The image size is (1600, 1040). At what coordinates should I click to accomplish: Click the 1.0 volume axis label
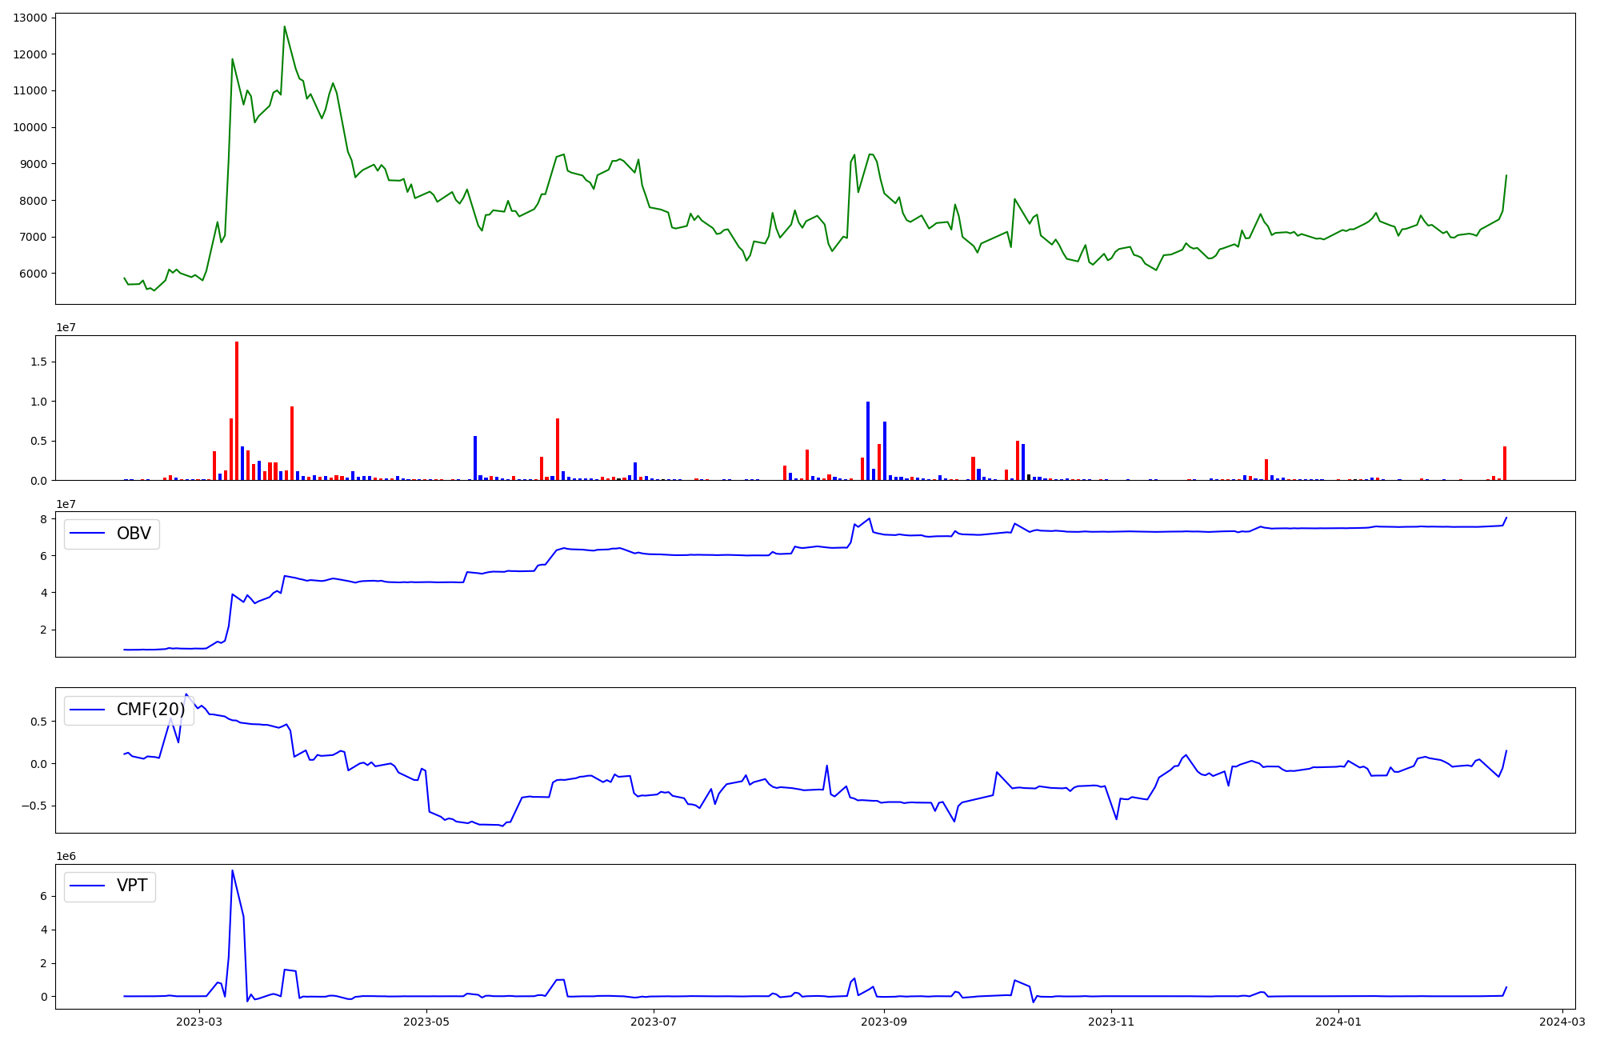pyautogui.click(x=38, y=402)
